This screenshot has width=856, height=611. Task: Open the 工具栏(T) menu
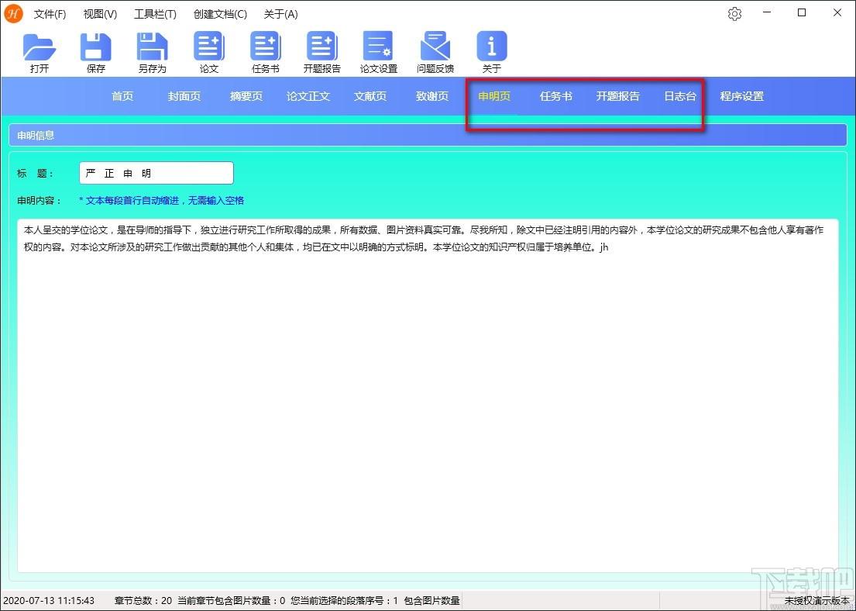[x=155, y=14]
